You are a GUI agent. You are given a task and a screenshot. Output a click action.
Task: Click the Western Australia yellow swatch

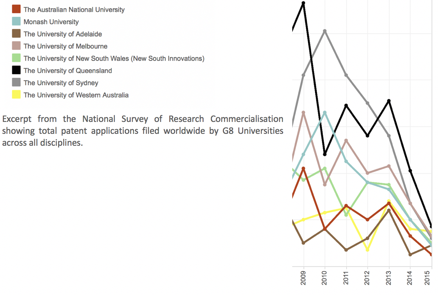coord(16,95)
